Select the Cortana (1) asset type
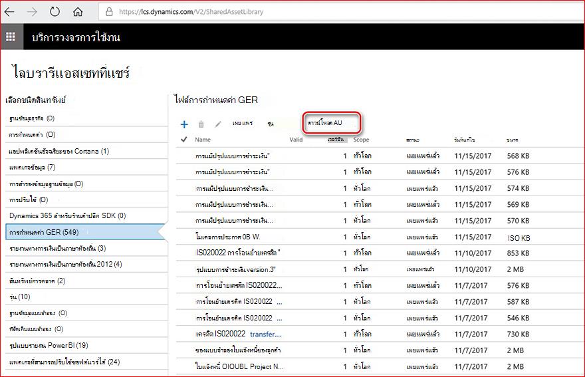The height and width of the screenshot is (377, 585). (86, 151)
